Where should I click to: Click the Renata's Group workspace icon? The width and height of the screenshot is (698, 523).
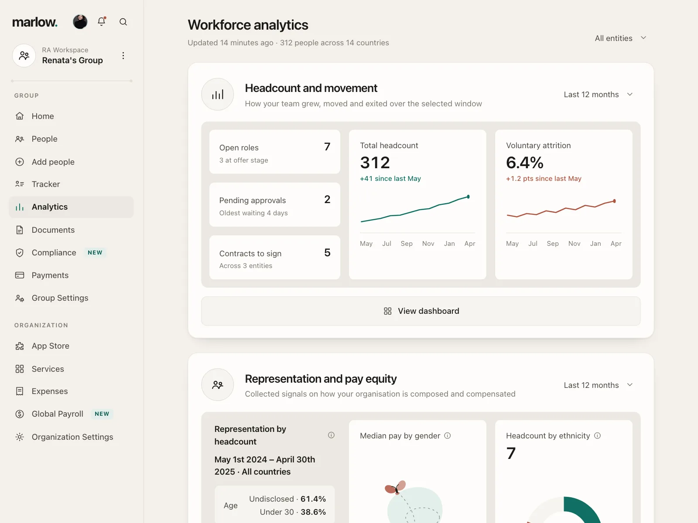click(x=24, y=55)
